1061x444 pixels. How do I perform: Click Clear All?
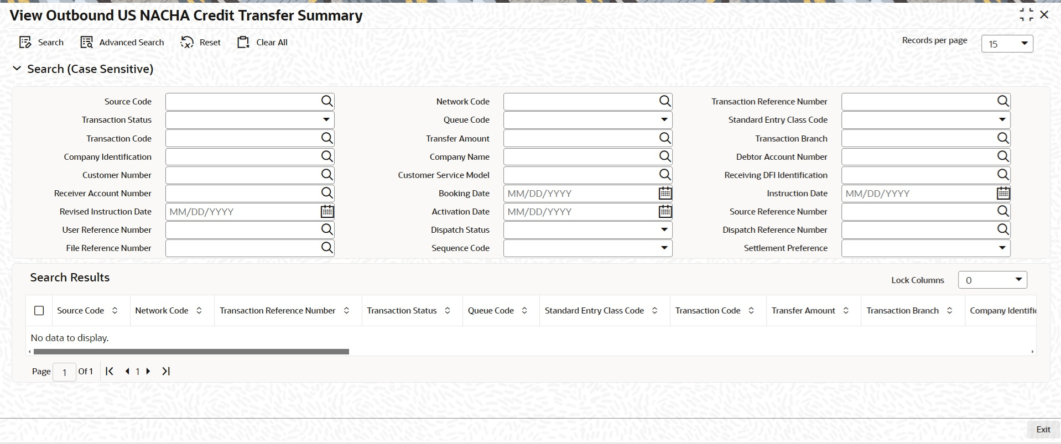(x=263, y=43)
